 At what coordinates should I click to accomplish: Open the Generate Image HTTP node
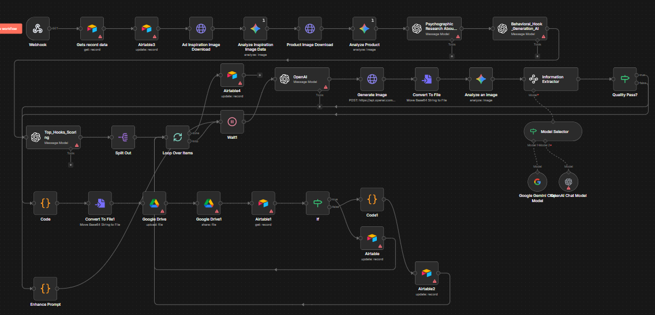pyautogui.click(x=372, y=79)
